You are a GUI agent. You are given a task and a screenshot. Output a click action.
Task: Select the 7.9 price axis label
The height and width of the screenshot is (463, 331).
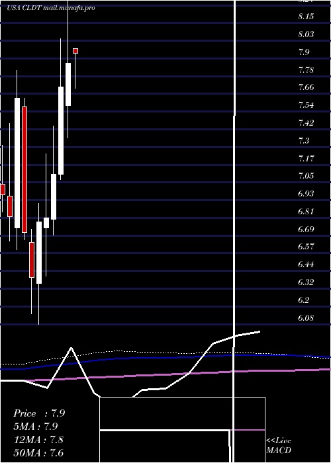(x=304, y=52)
